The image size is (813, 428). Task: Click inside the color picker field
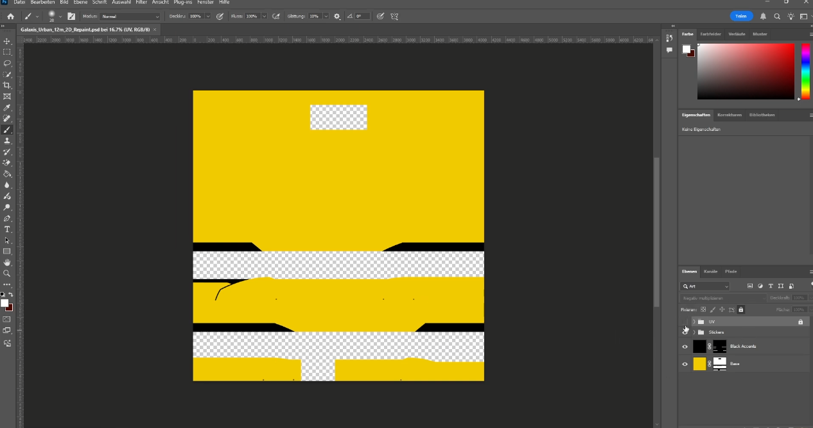tap(746, 71)
